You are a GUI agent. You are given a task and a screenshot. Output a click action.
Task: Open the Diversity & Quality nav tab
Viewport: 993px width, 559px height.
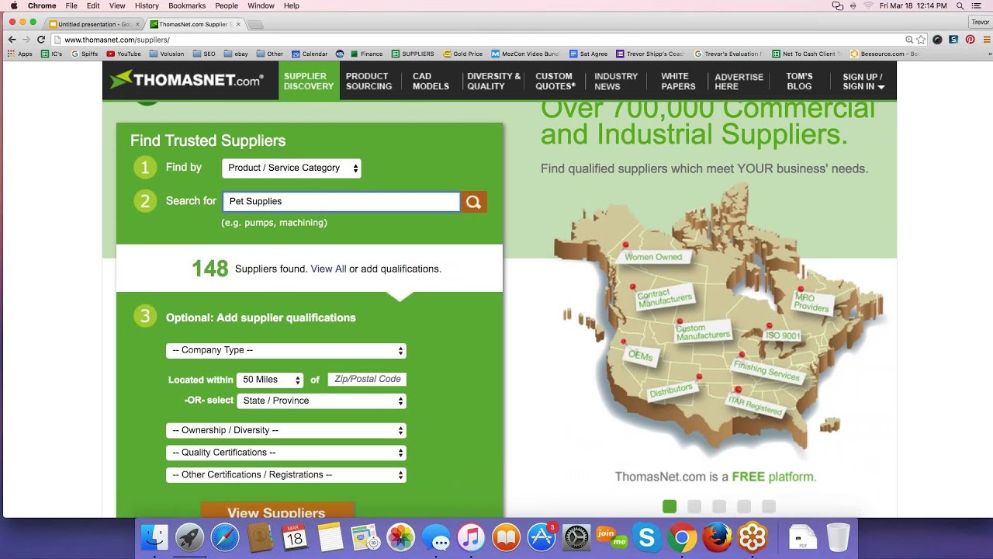coord(493,82)
